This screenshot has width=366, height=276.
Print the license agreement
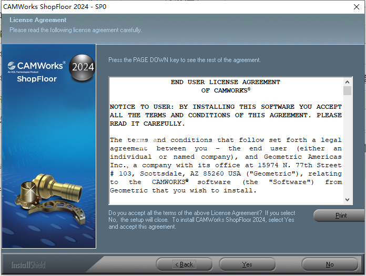[340, 216]
